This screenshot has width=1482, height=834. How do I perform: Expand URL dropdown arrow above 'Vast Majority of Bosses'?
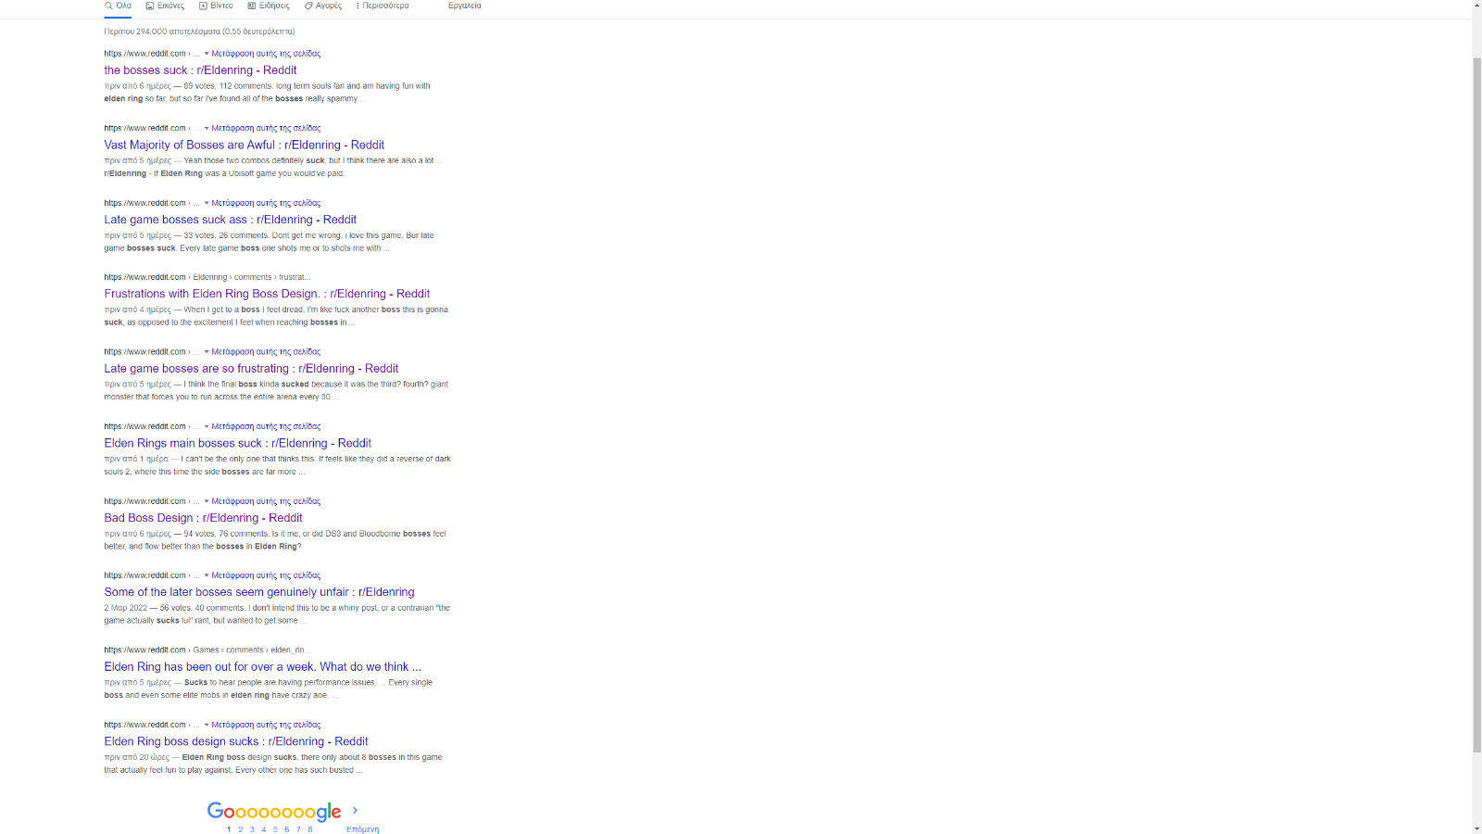pos(207,129)
